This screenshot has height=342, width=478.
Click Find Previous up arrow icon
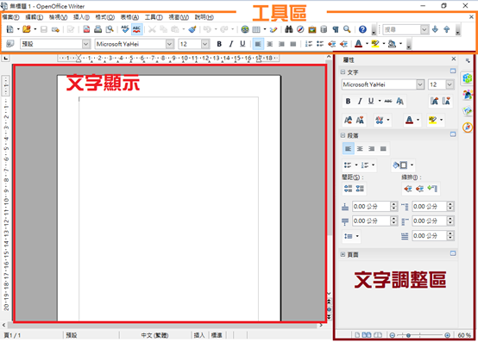(x=447, y=29)
